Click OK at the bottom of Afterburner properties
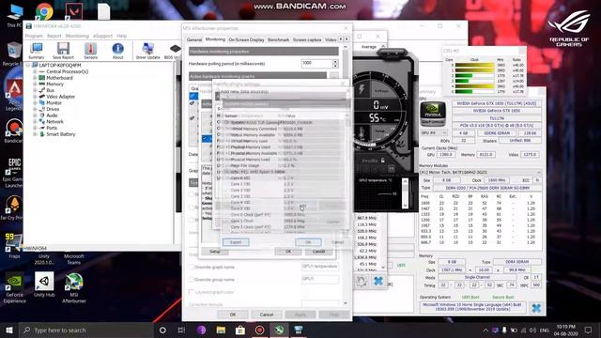Viewport: 601px width, 338px height. (233, 315)
